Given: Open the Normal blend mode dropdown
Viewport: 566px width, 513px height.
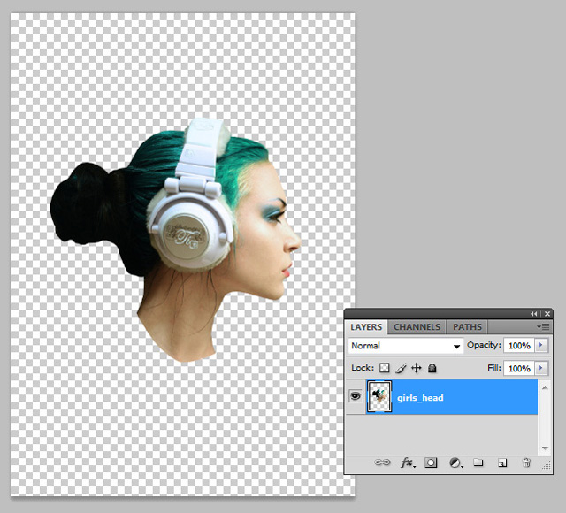Looking at the screenshot, I should click(x=406, y=346).
